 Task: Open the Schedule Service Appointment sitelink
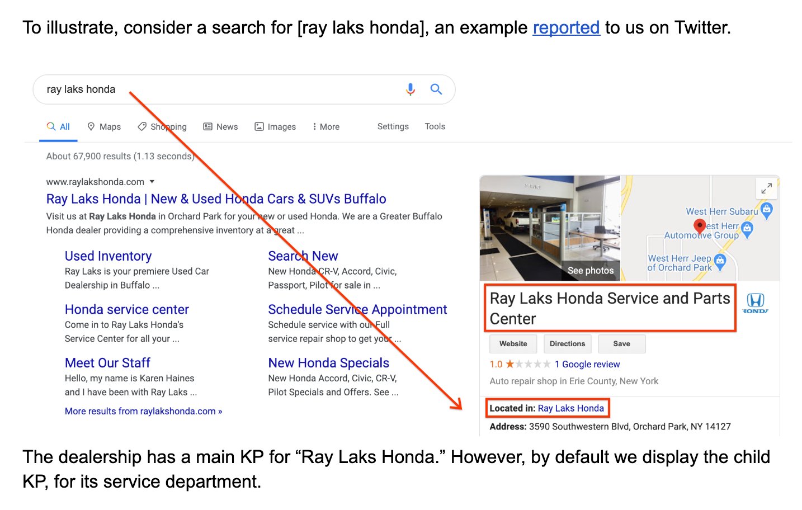point(358,310)
